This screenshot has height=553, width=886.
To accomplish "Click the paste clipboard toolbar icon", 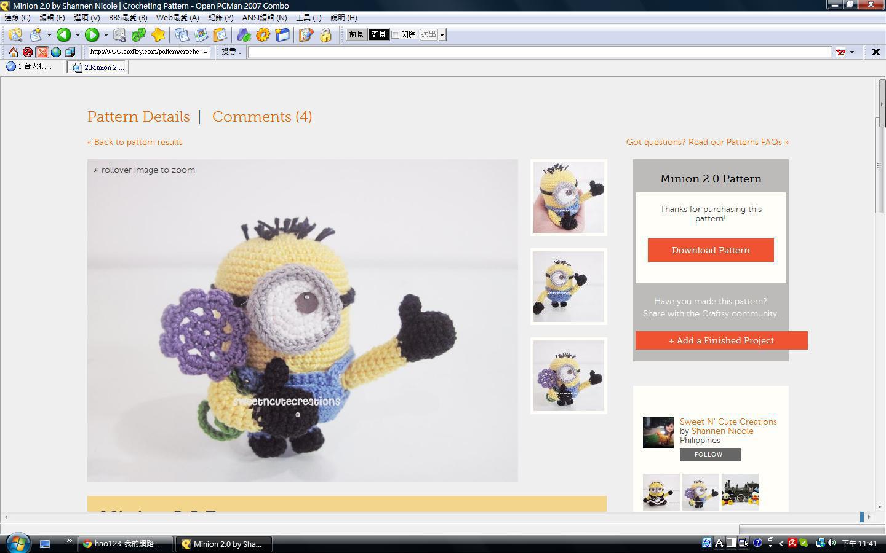I will (220, 35).
